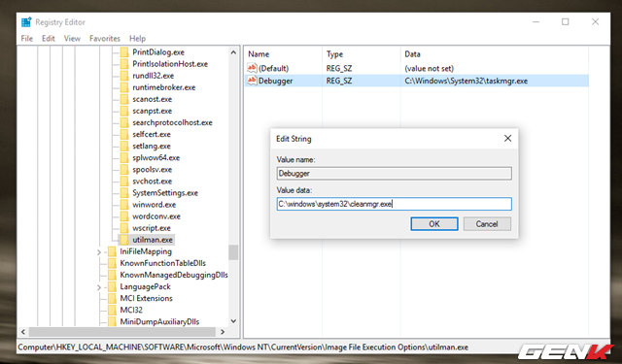Confirm the edit with OK button
The image size is (622, 364).
(x=434, y=224)
